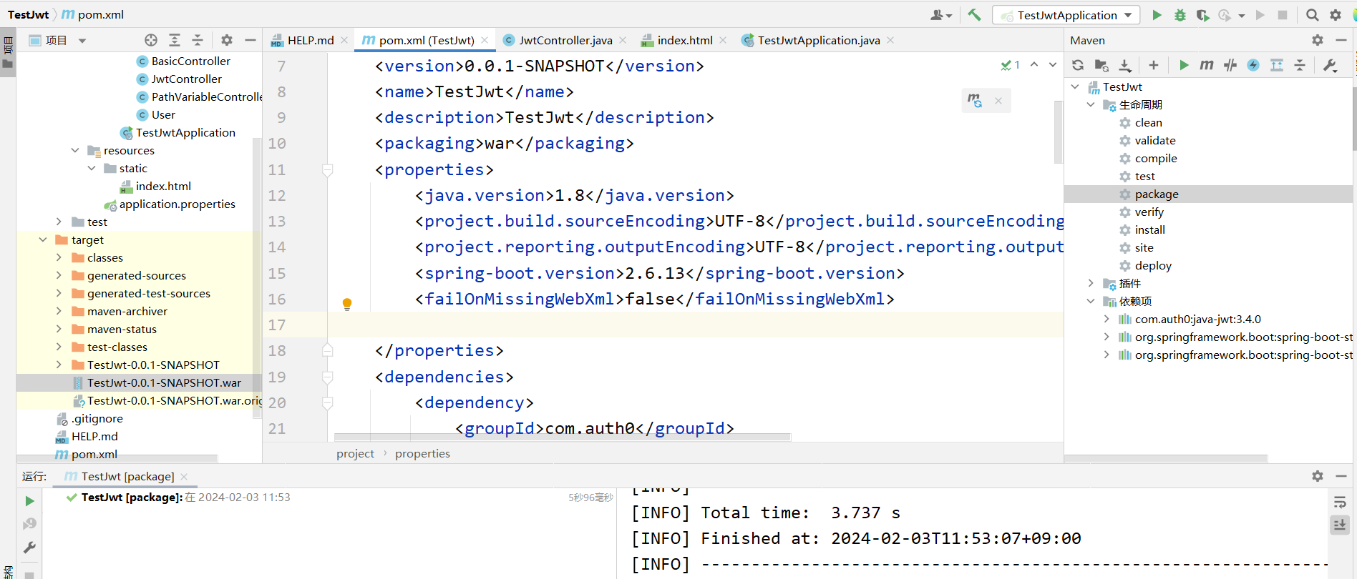Toggle skip tests mode lightning icon

click(1253, 65)
